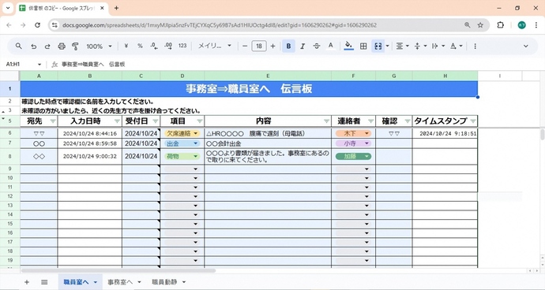Screen dimensions: 545x290
Task: Open text wrapping menu
Action: pos(438,46)
